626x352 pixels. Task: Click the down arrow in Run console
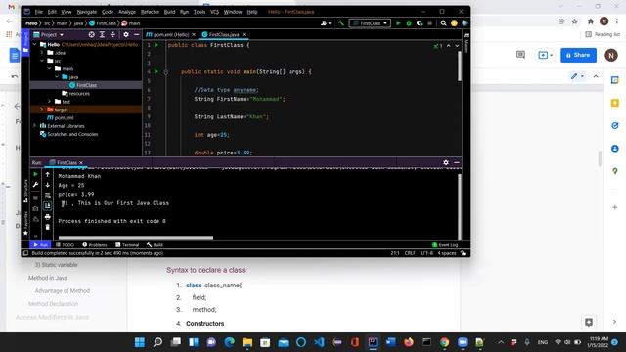48,185
